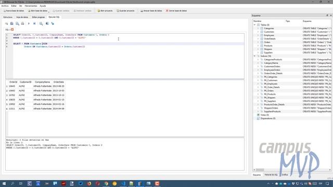Sort results by OrderId column header
The width and height of the screenshot is (333, 187).
click(13, 82)
